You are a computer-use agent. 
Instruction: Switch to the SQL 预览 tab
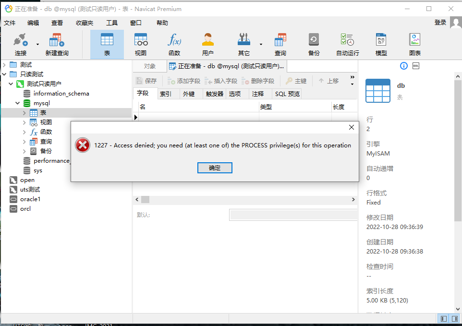287,94
